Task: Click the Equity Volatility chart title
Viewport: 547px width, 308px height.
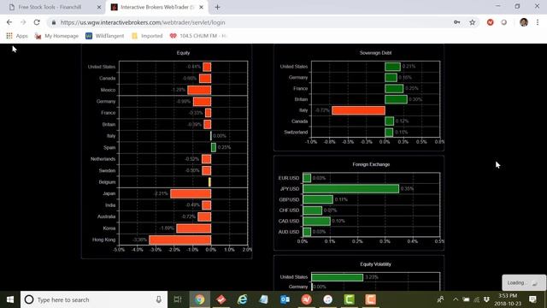Action: [375, 264]
